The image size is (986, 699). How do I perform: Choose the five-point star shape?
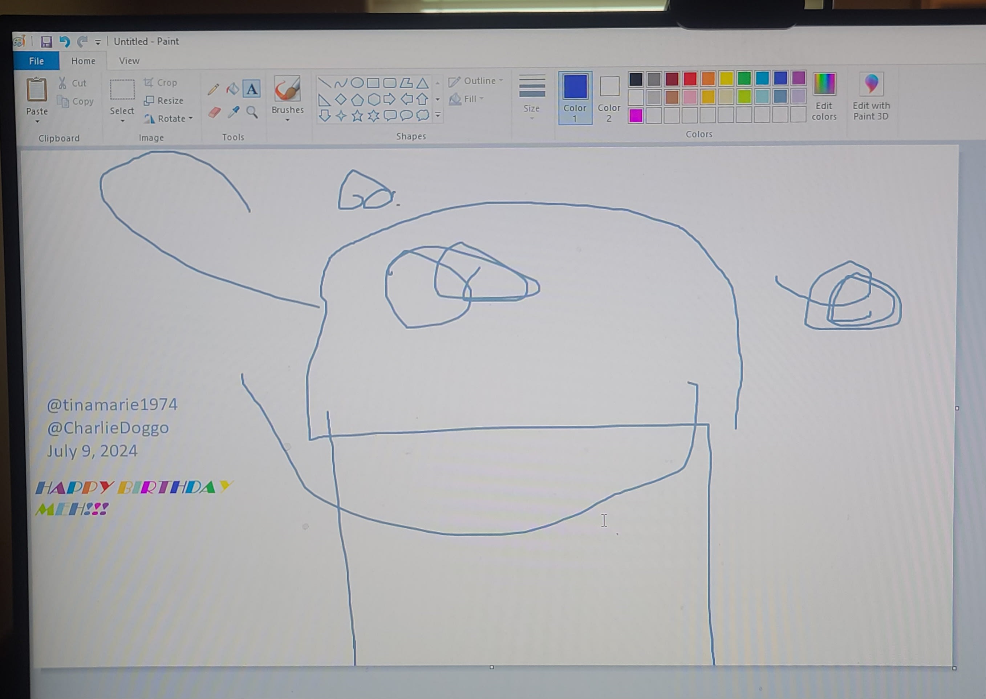click(x=357, y=116)
